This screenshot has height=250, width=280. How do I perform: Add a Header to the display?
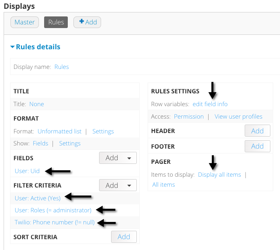[x=257, y=131]
